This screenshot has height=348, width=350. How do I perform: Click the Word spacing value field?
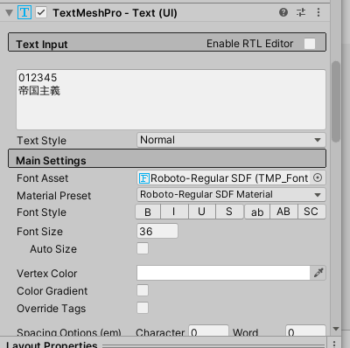pos(305,331)
